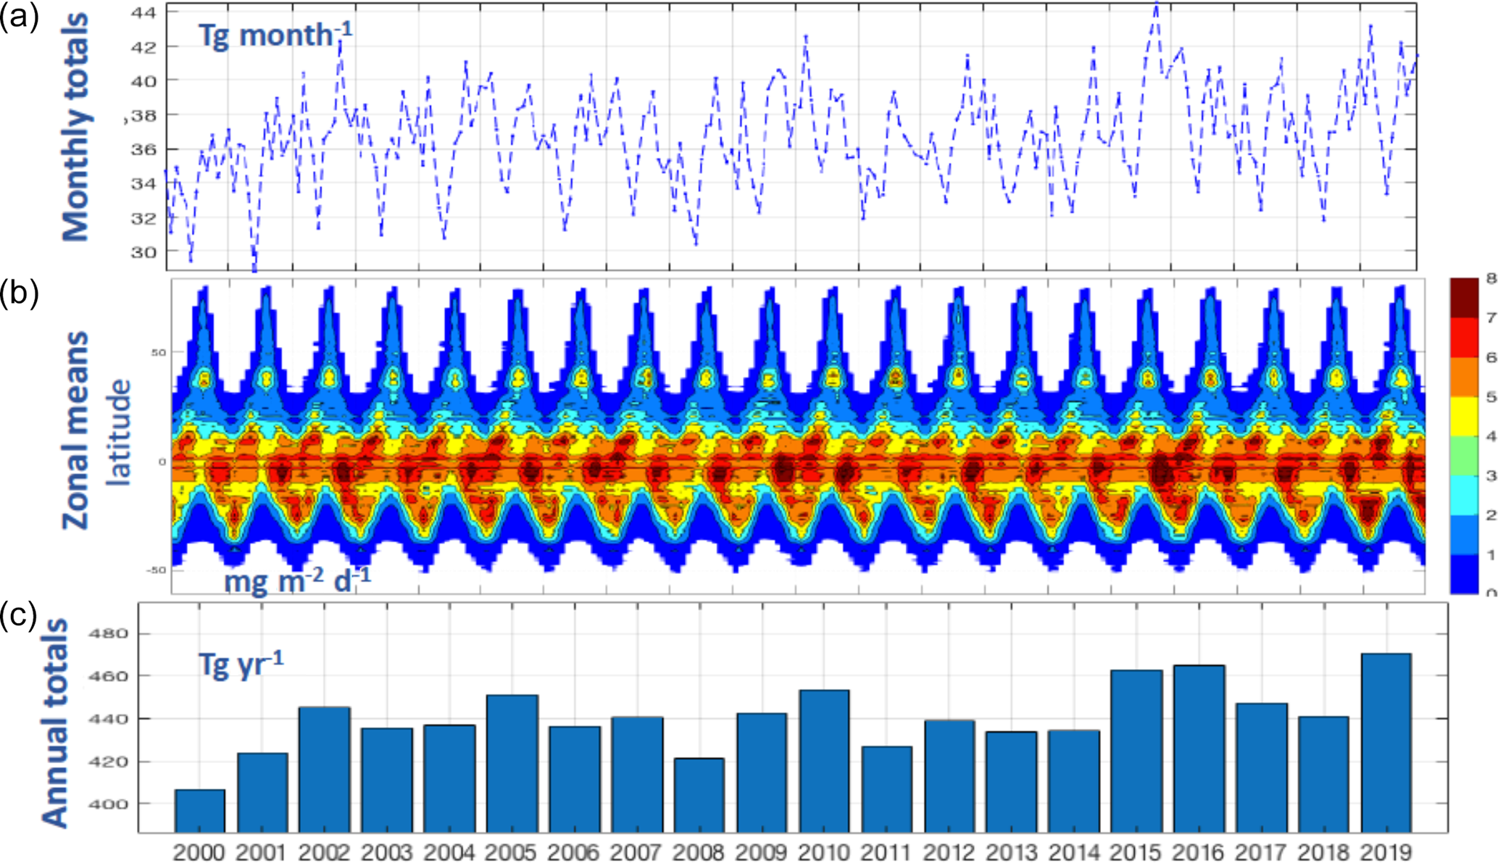Click the 2008 annual total bar
1498x863 pixels.
(x=699, y=795)
